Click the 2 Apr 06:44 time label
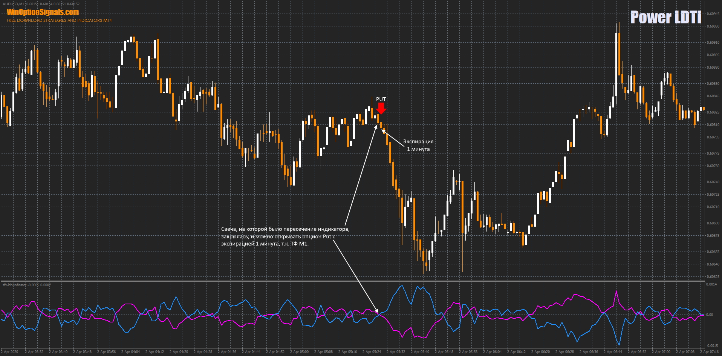722x356 pixels. (x=613, y=352)
